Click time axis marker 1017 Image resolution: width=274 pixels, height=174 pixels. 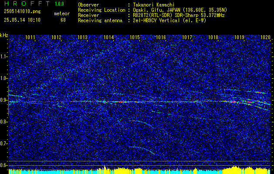click(x=187, y=37)
